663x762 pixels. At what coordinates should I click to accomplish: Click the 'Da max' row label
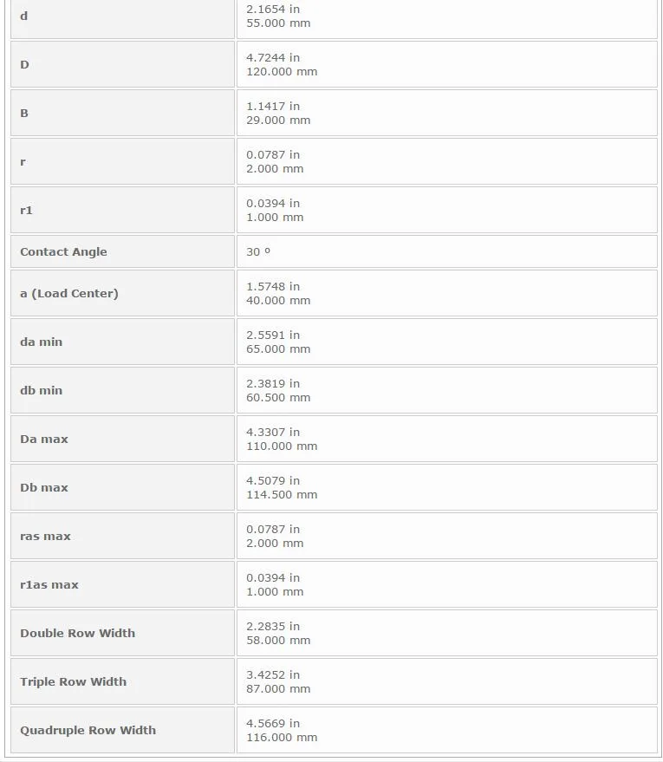tap(44, 440)
